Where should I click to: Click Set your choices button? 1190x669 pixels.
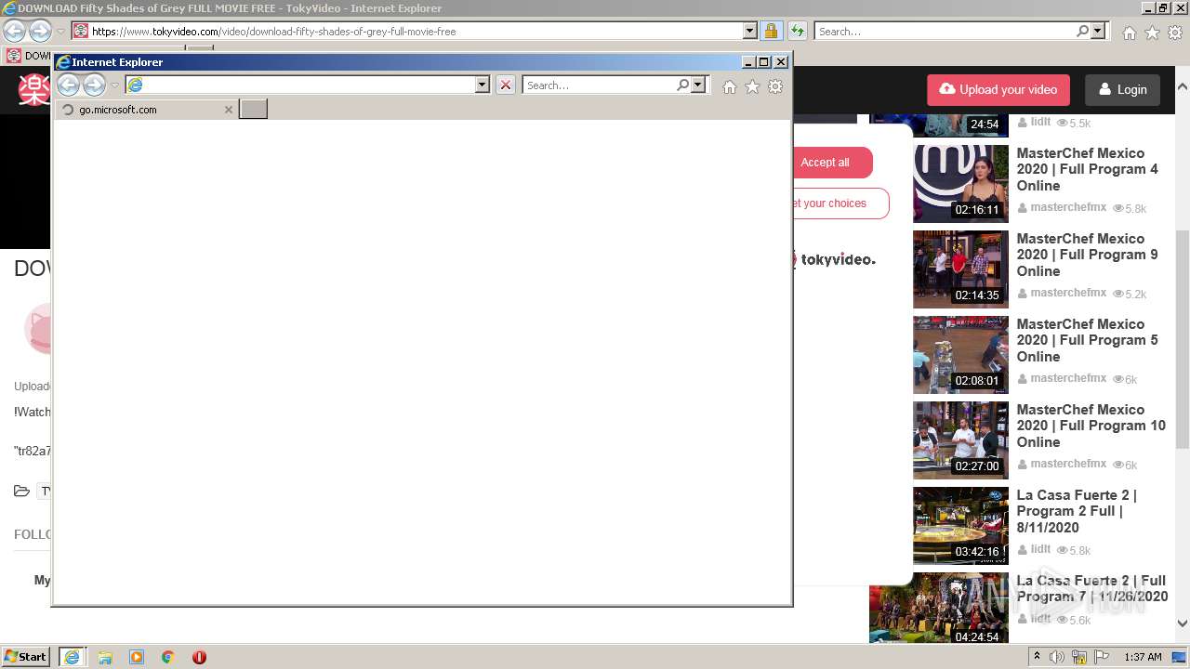pos(840,203)
